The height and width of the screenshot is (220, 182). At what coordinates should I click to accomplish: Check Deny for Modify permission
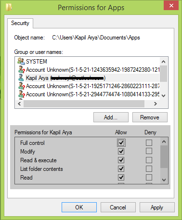(149, 151)
